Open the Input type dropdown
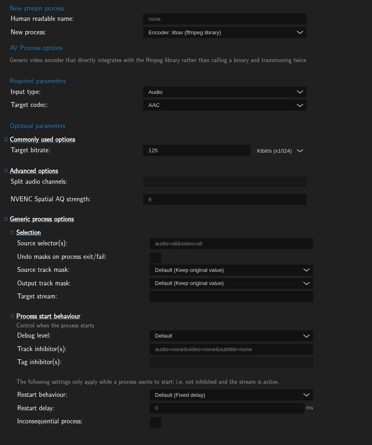The image size is (372, 445). coord(224,92)
